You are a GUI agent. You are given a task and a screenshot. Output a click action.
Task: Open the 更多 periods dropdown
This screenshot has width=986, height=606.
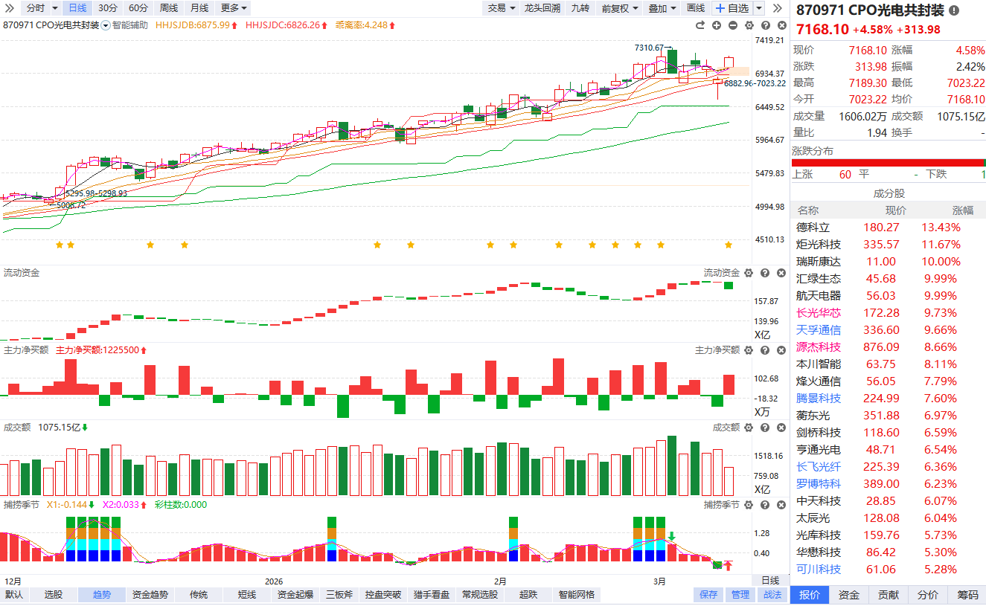click(x=234, y=8)
